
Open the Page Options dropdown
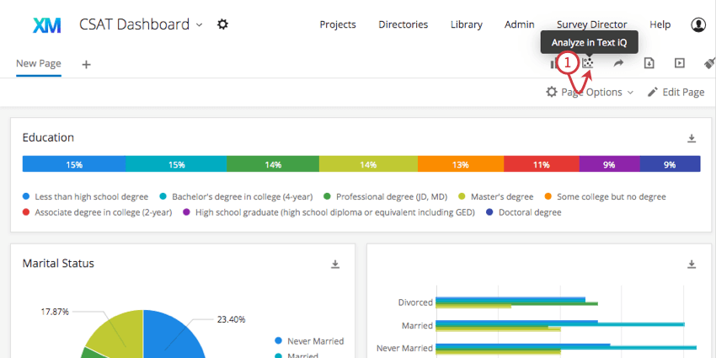pos(590,92)
